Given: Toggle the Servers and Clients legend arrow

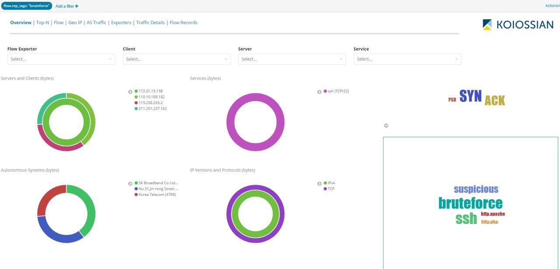Looking at the screenshot, I should (x=130, y=92).
